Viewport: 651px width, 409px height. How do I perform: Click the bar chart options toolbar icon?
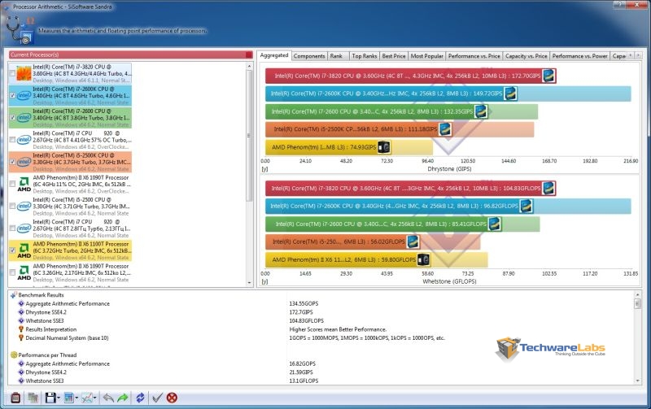point(69,398)
